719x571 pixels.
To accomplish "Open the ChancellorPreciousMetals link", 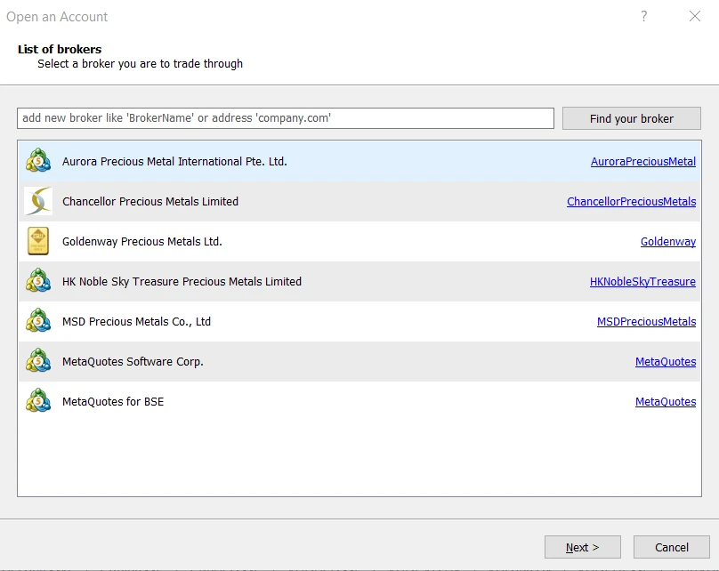I will [x=631, y=202].
